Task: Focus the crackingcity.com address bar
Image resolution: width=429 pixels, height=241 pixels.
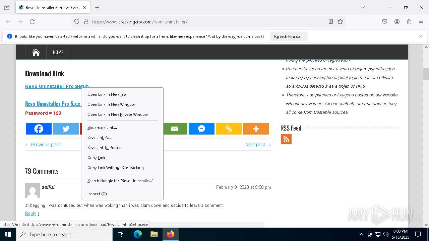Action: pos(208,22)
